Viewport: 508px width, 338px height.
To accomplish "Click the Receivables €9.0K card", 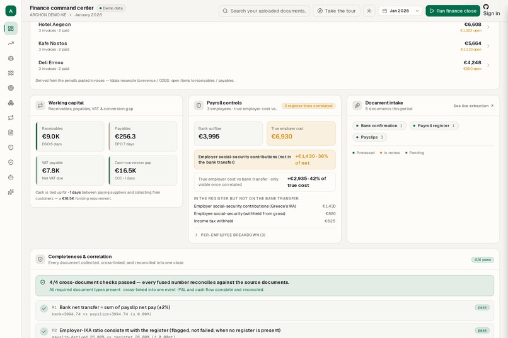I will (x=70, y=137).
